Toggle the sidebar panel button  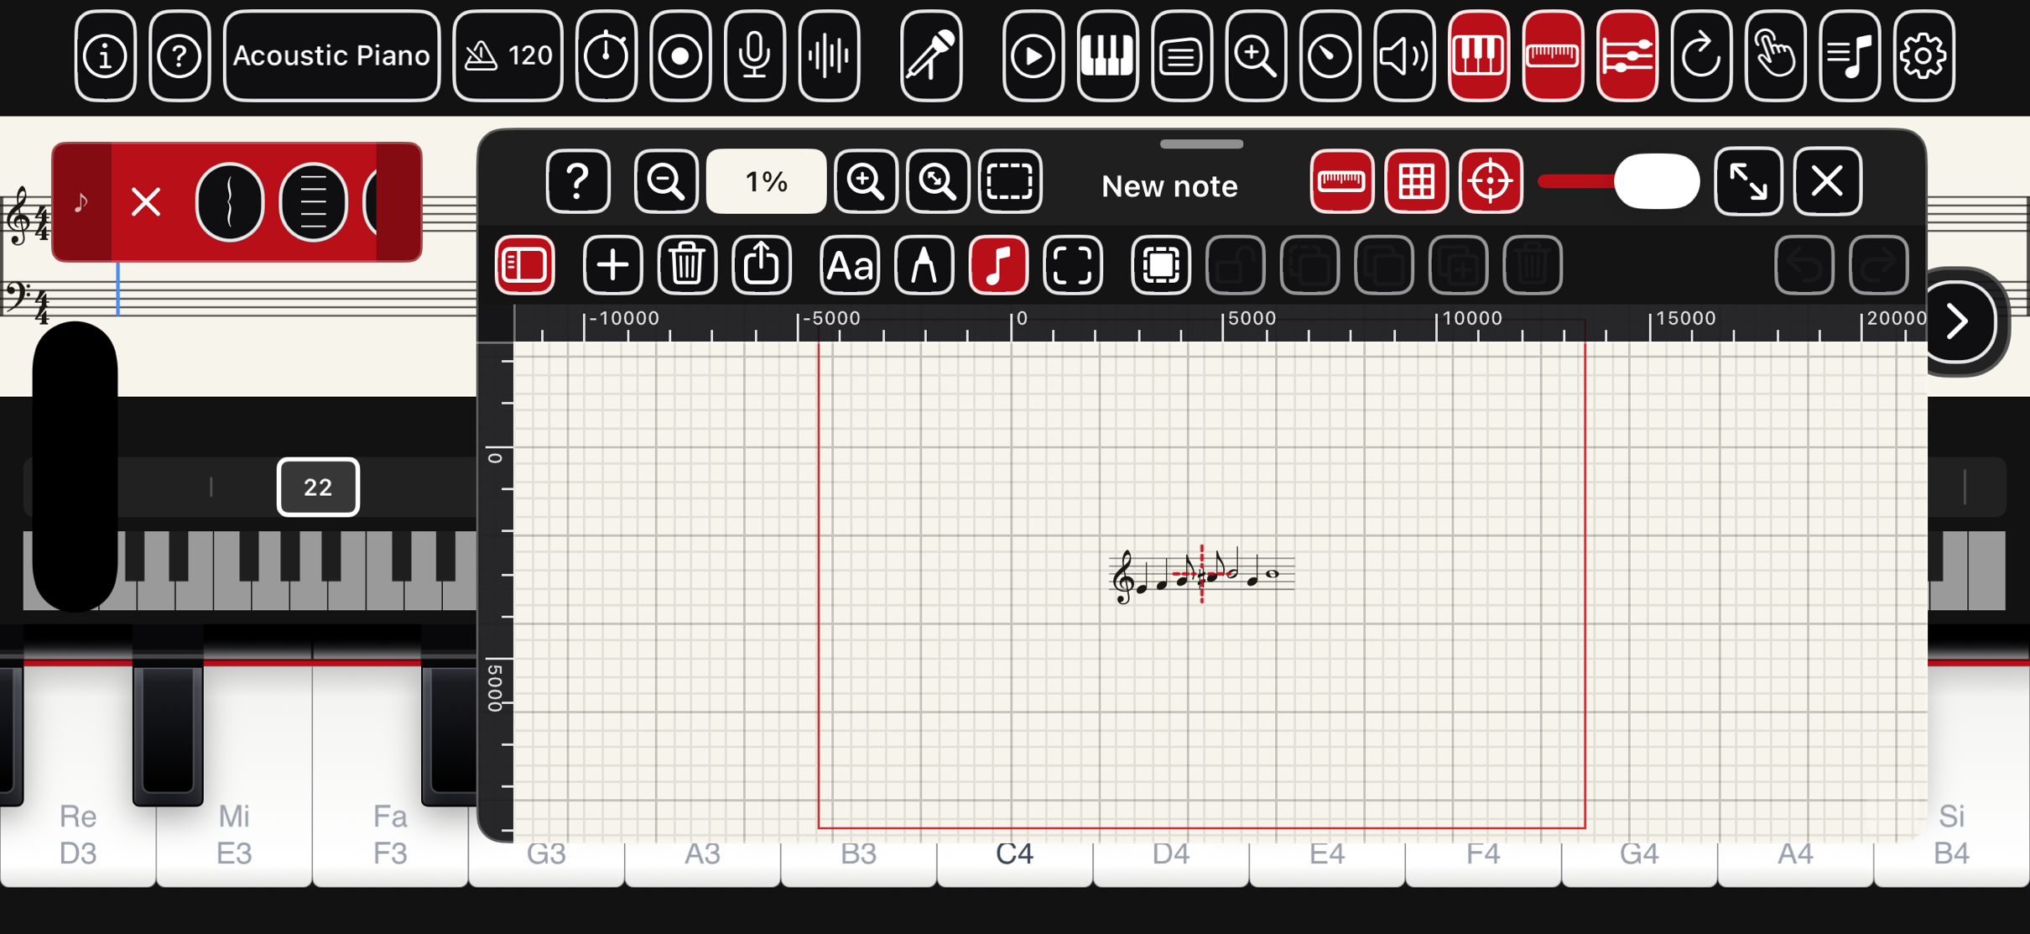coord(525,265)
